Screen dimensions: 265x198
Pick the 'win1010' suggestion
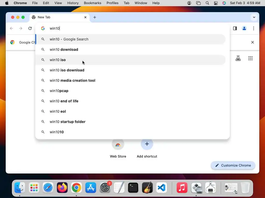(130, 132)
